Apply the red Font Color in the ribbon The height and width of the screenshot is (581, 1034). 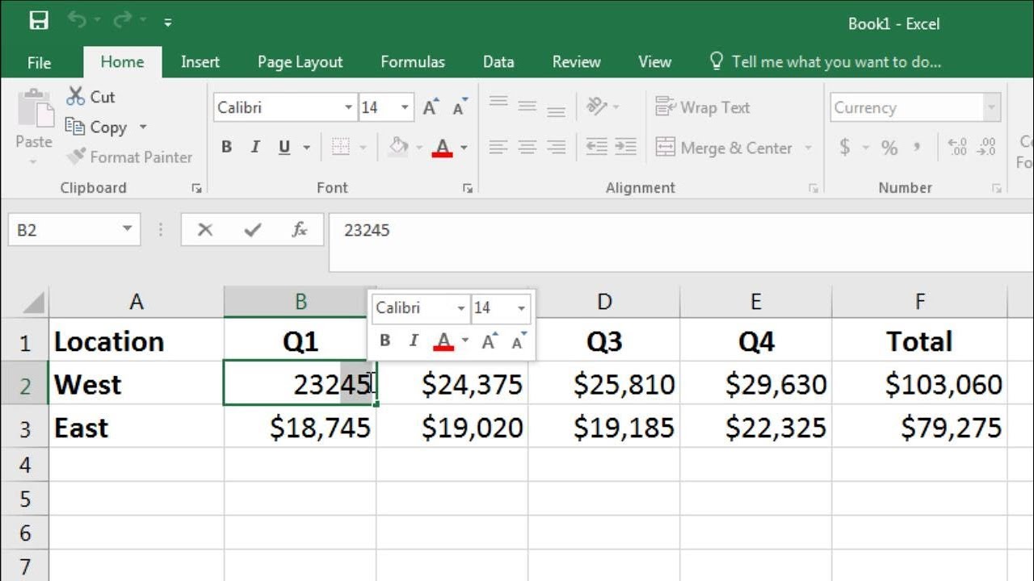[443, 147]
